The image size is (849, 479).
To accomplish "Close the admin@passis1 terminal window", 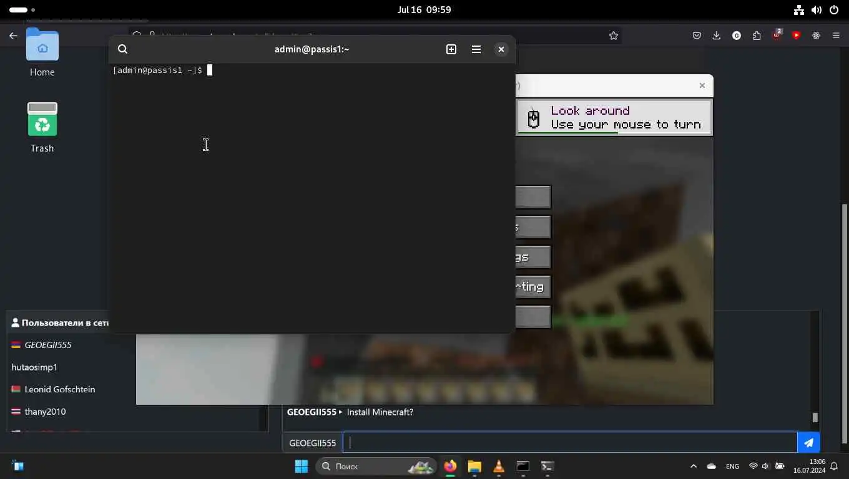I will coord(501,49).
